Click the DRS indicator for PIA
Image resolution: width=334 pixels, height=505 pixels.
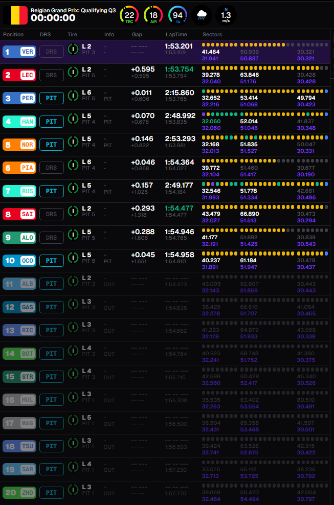point(52,168)
